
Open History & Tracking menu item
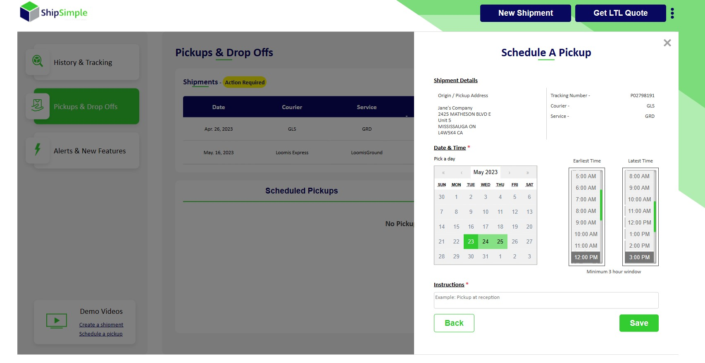pyautogui.click(x=83, y=62)
